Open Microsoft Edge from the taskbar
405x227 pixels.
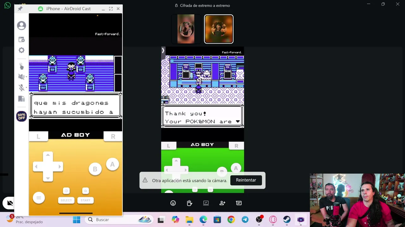203,220
